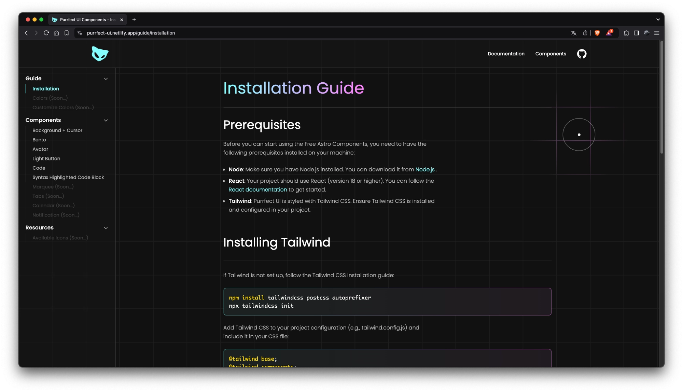The width and height of the screenshot is (683, 392).
Task: Open the Light Button component page
Action: coord(46,158)
